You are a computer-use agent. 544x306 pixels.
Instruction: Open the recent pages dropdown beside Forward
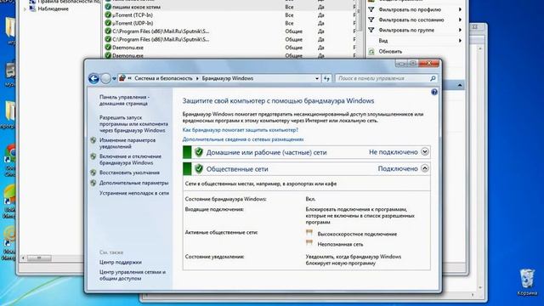(x=114, y=79)
